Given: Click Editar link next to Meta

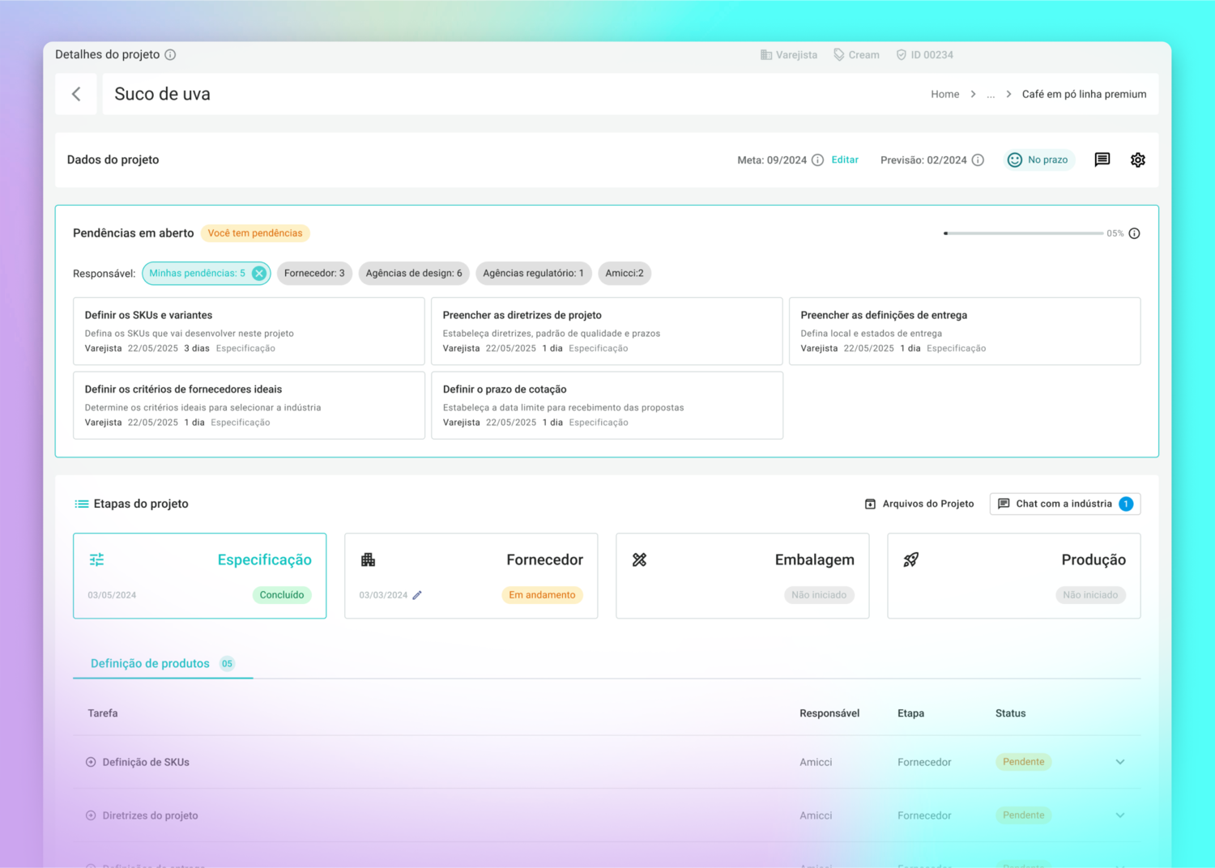Looking at the screenshot, I should [844, 160].
